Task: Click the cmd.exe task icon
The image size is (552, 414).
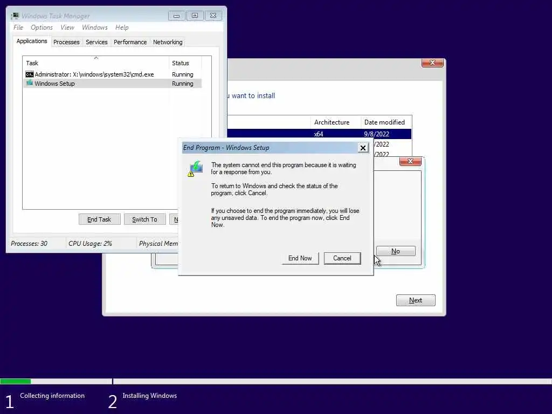Action: 30,74
